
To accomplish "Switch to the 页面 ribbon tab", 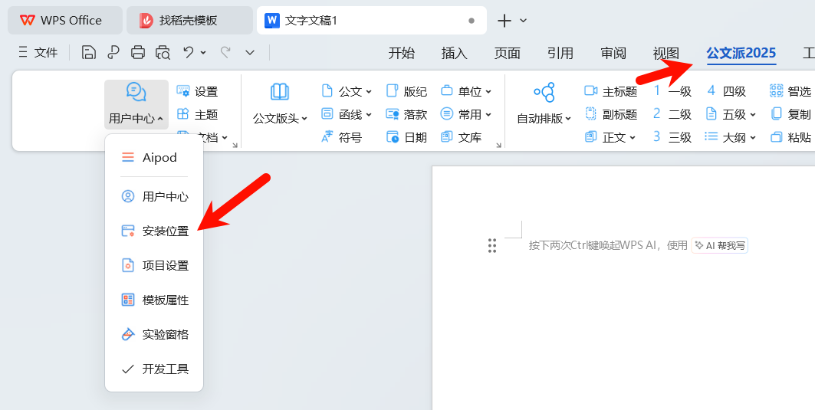I will [x=508, y=53].
